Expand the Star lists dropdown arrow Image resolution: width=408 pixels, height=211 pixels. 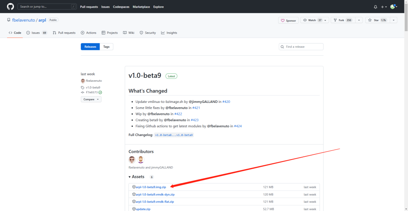tap(394, 20)
